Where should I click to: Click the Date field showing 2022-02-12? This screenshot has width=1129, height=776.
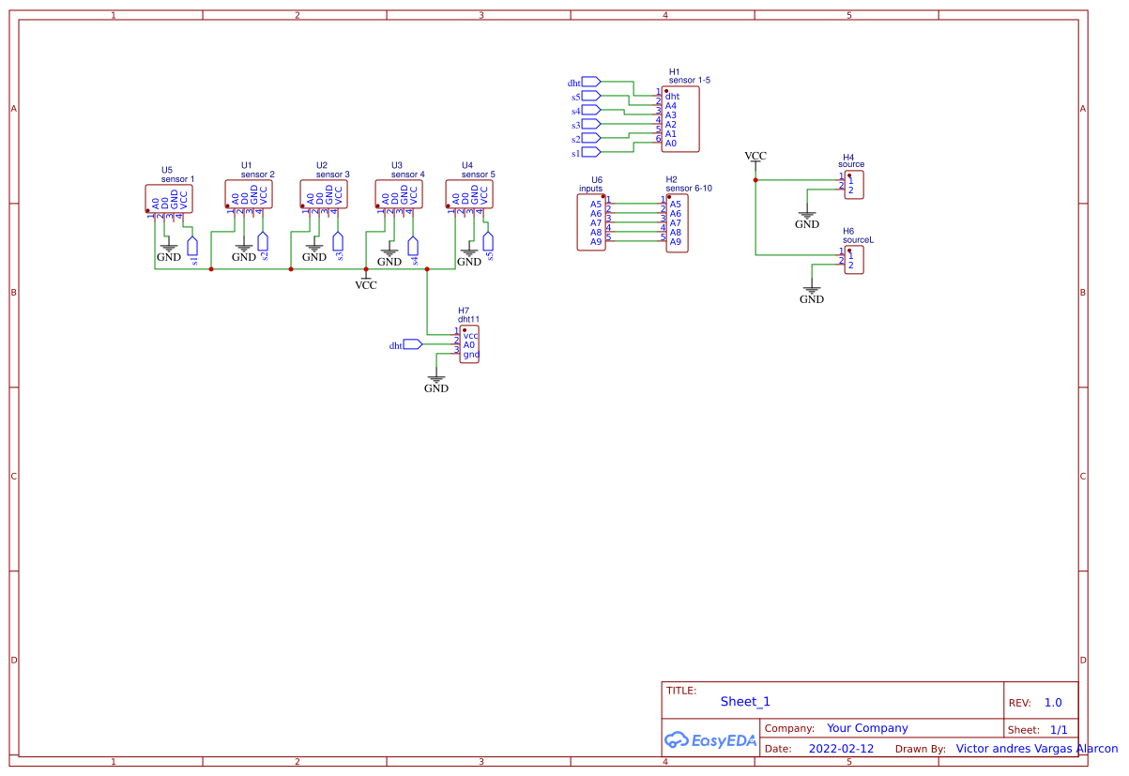pos(840,748)
